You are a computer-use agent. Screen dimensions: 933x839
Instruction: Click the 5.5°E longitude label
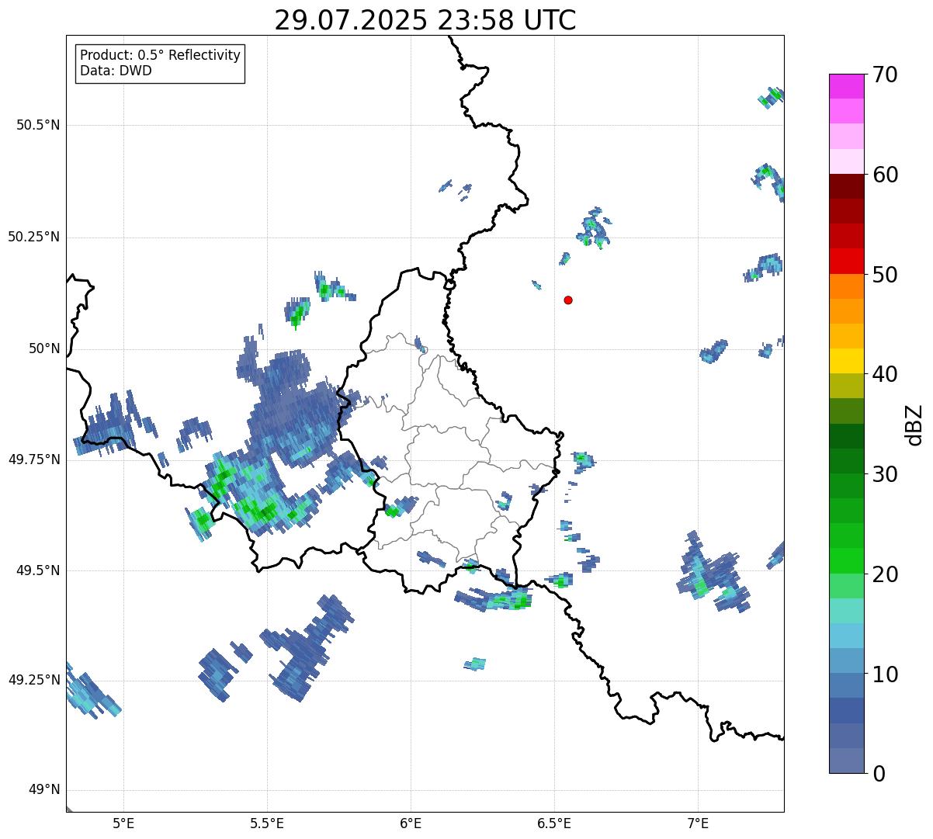pyautogui.click(x=267, y=823)
